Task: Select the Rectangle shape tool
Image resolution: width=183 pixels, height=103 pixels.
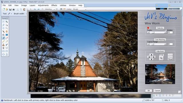Action: click(3, 51)
